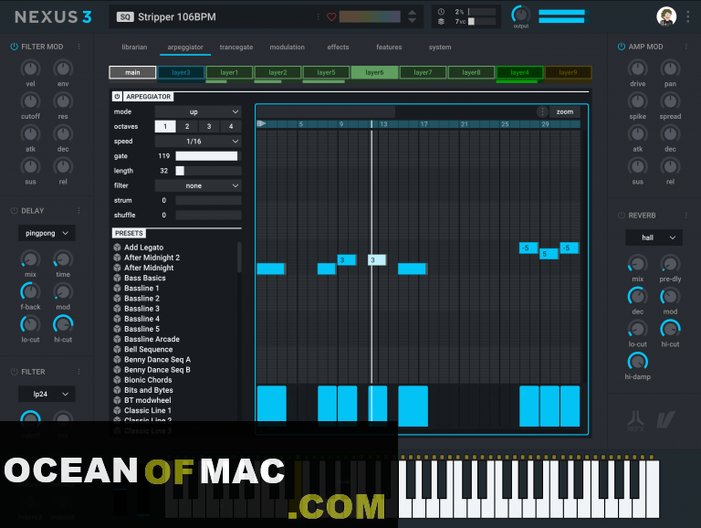Open the reverb type hall dropdown
The height and width of the screenshot is (528, 701).
pyautogui.click(x=654, y=238)
